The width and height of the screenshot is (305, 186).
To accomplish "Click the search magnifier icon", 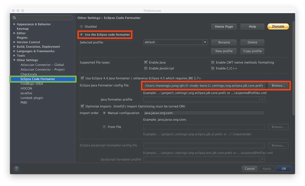I will [15, 18].
